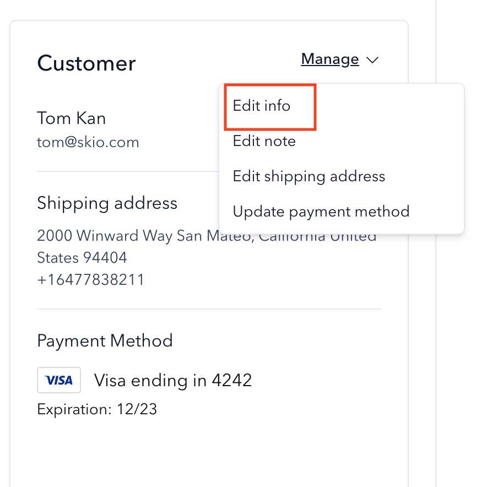Click customer name Tom Kan
This screenshot has width=487, height=487.
72,118
